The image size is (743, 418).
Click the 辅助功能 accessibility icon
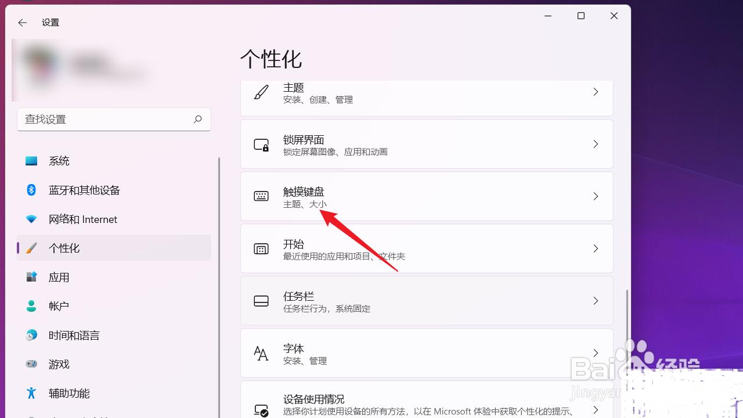pyautogui.click(x=31, y=393)
